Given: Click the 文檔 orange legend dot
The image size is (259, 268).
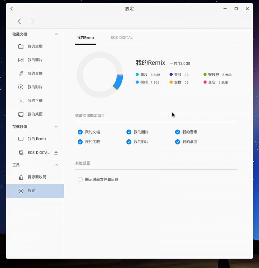Looking at the screenshot, I should tap(171, 82).
